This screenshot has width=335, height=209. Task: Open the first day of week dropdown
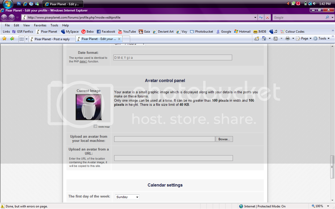[x=127, y=197]
